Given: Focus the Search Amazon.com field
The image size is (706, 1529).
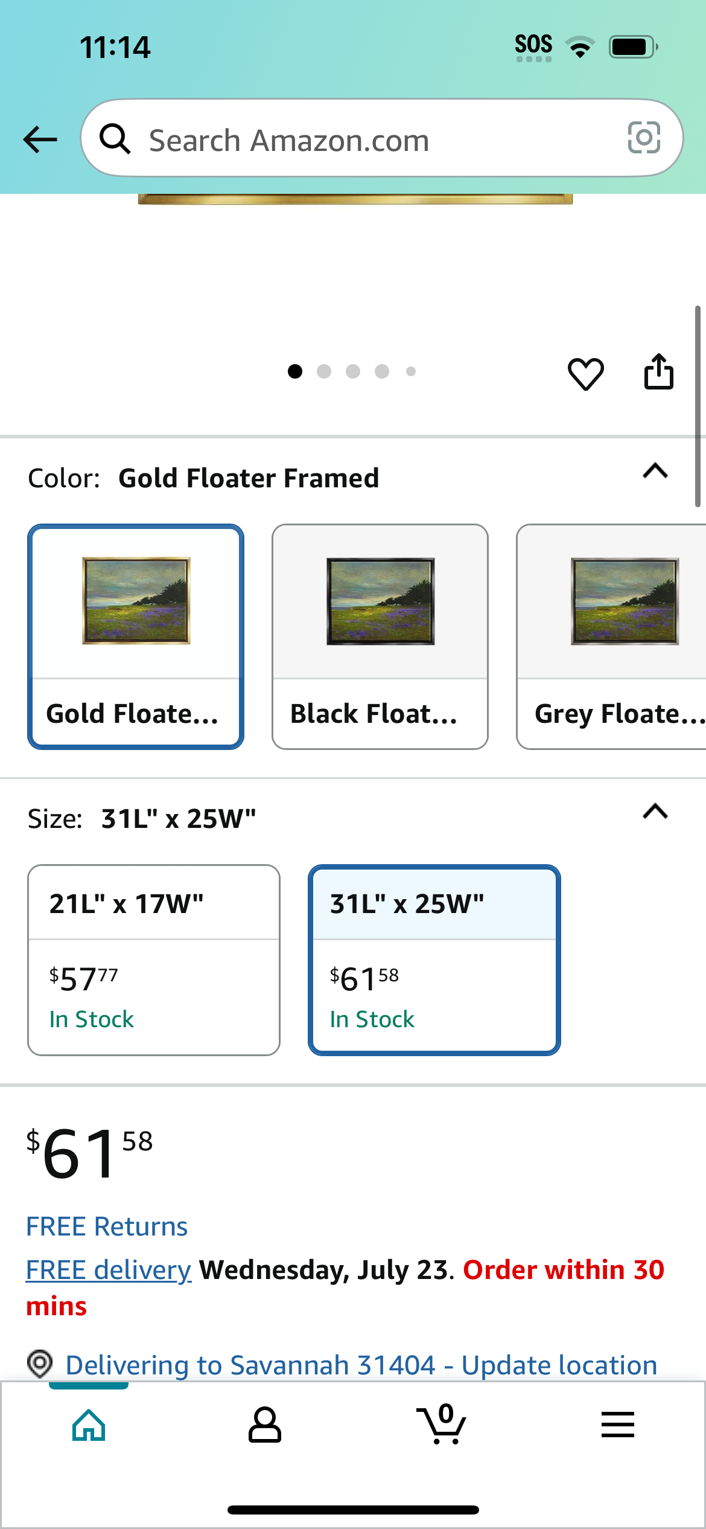Looking at the screenshot, I should (382, 138).
